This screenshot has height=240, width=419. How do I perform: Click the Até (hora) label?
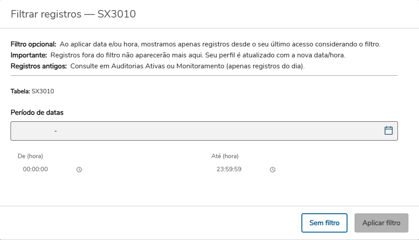225,156
